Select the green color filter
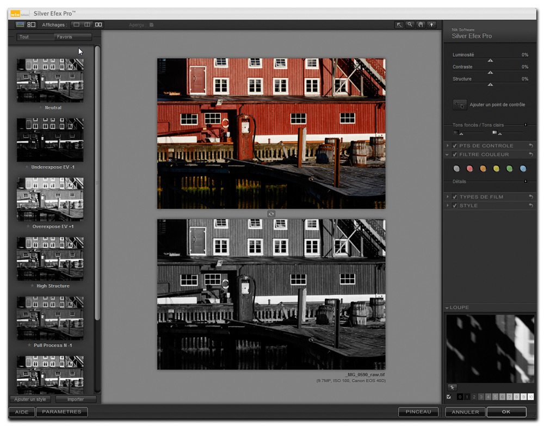The image size is (544, 426). click(509, 169)
